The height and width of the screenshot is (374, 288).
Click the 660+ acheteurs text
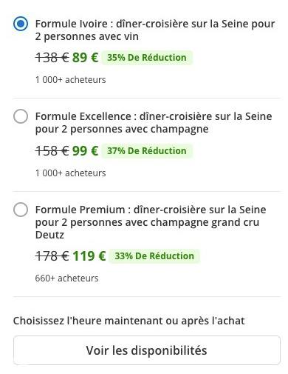point(66,278)
